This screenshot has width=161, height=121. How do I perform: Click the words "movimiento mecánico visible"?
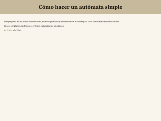point(106,22)
